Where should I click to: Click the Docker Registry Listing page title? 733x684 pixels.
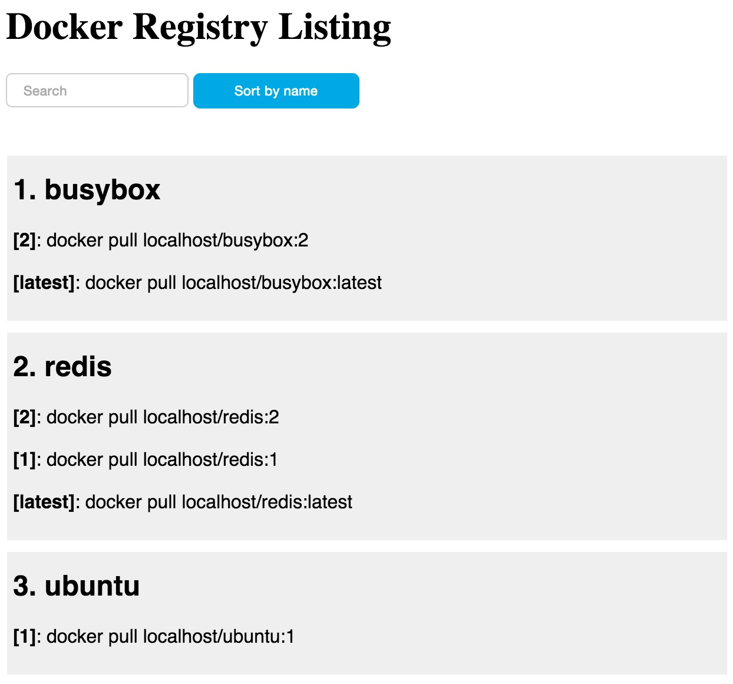(199, 27)
